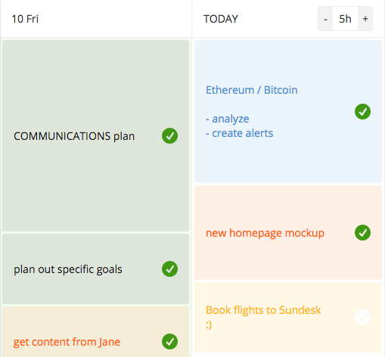The width and height of the screenshot is (385, 357).
Task: Select the 10 Fri column header
Action: click(25, 19)
